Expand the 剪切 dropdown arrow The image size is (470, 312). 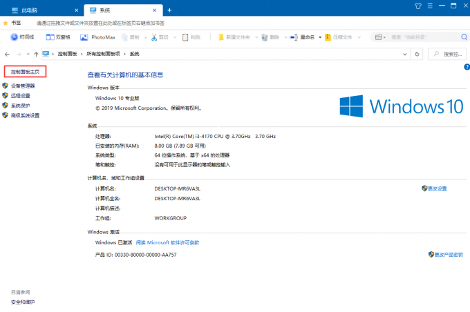pos(175,37)
